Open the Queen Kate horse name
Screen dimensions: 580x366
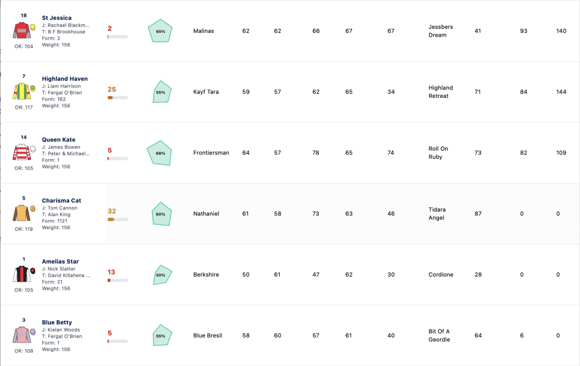(58, 140)
